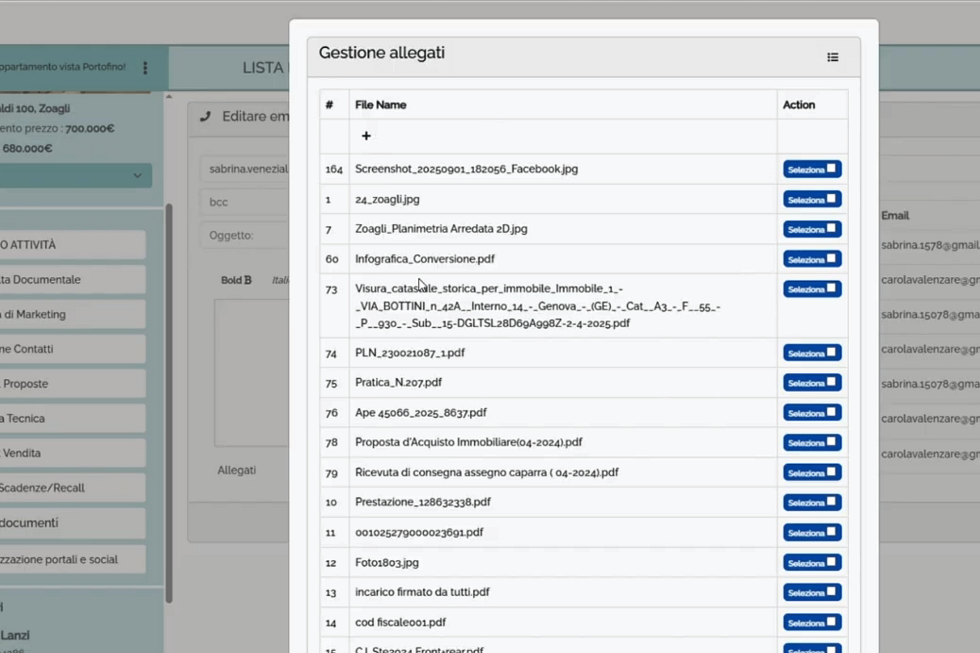This screenshot has width=980, height=653.
Task: Open the Vendita sidebar menu item
Action: [72, 453]
